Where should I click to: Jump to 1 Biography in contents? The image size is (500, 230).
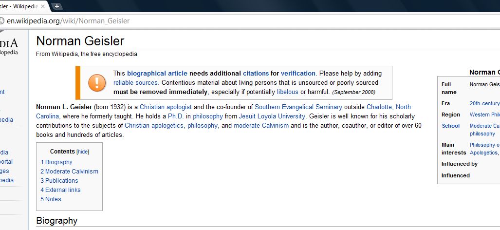(x=56, y=162)
